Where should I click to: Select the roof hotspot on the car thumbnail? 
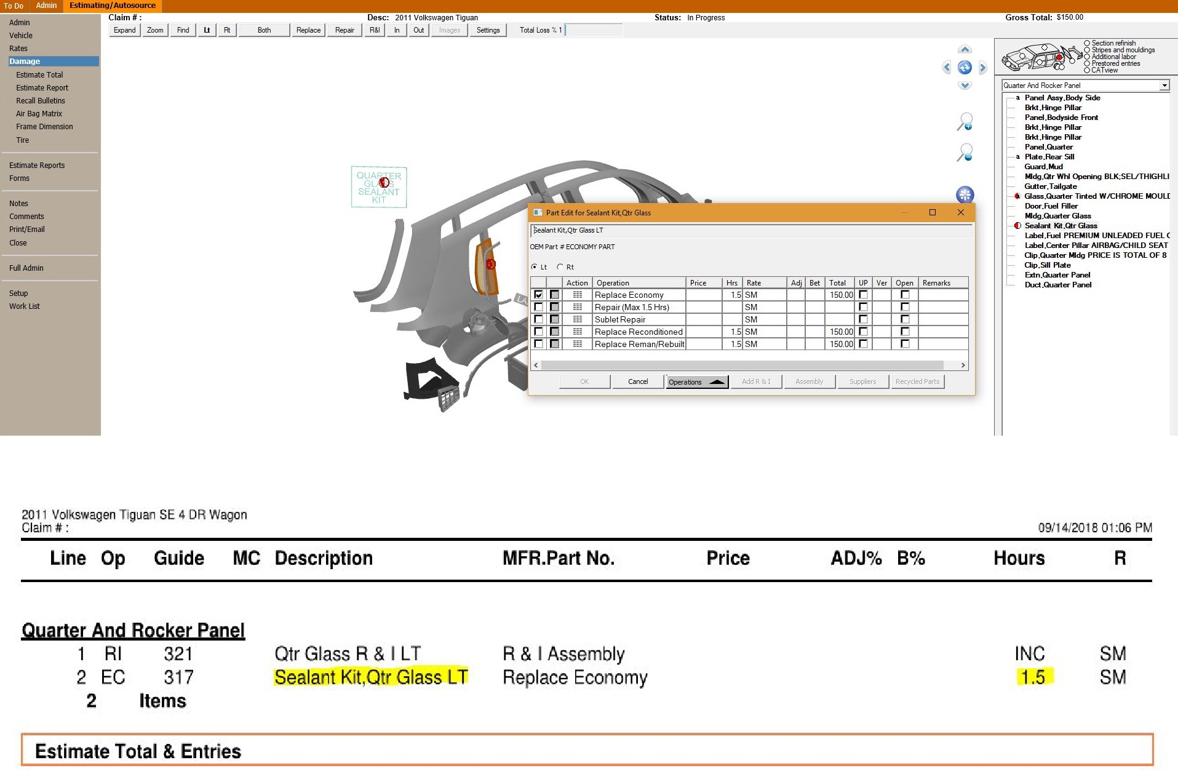[1045, 47]
